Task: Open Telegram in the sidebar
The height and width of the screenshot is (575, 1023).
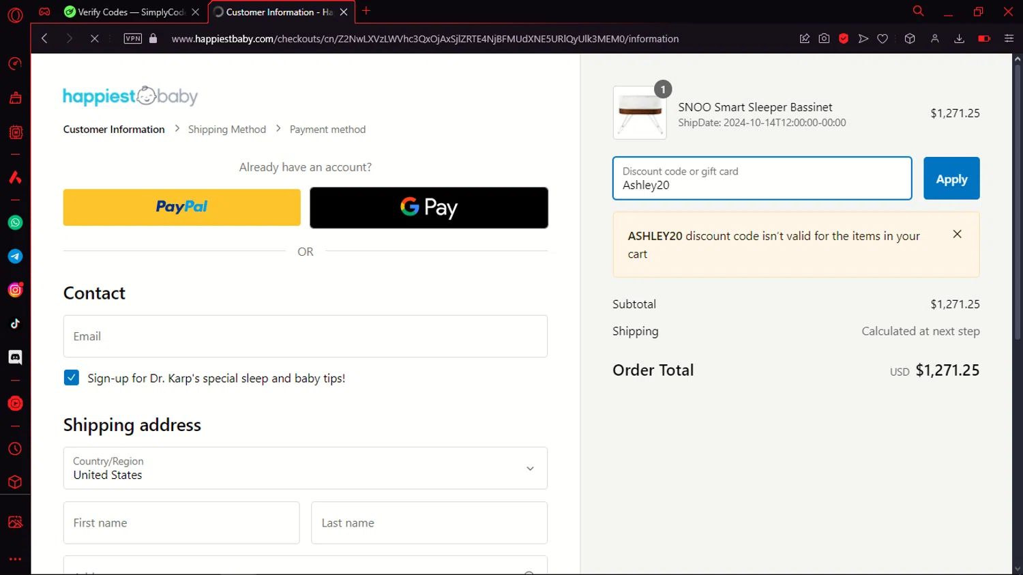Action: 15,256
